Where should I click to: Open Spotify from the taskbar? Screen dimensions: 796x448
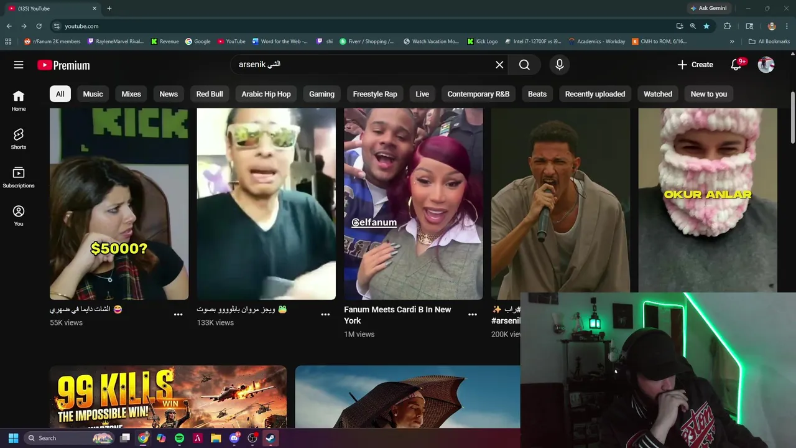[179, 438]
